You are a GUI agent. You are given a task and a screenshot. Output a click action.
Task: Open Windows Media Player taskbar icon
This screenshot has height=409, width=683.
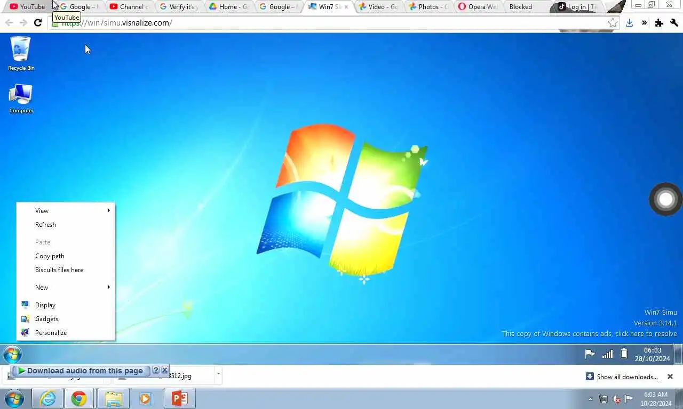[146, 398]
